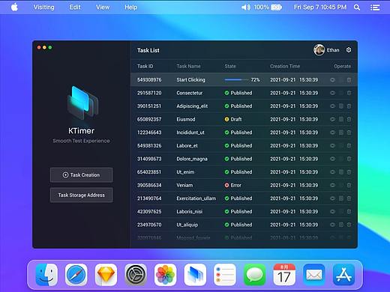
Task: View the Dolore_magna task
Action: (332, 159)
